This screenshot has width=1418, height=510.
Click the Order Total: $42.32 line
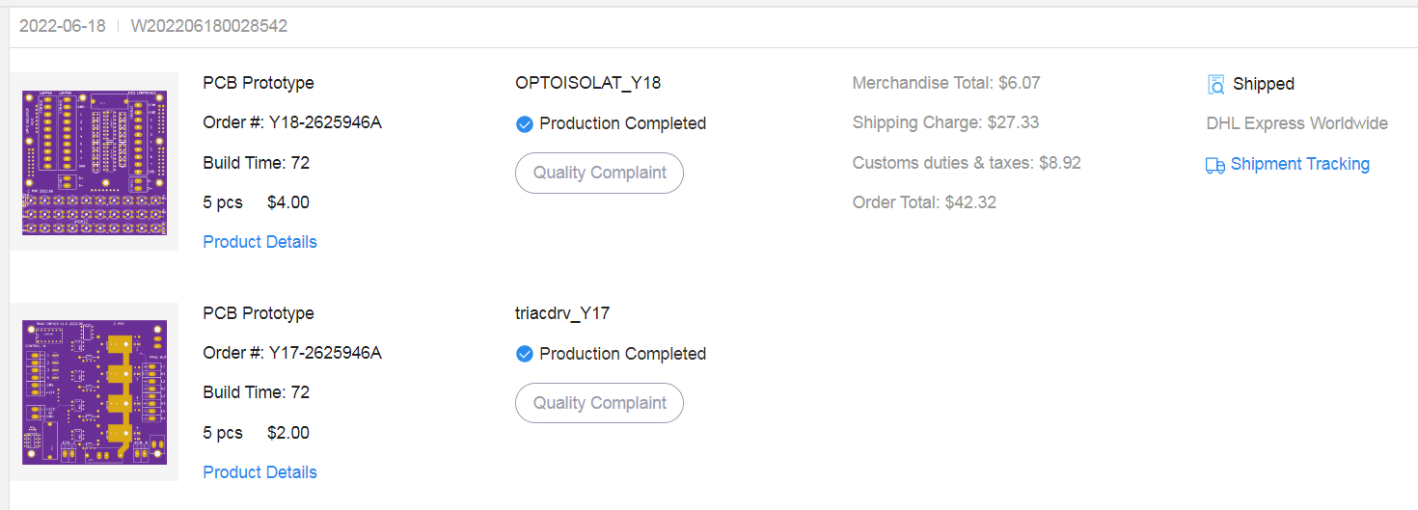(924, 202)
